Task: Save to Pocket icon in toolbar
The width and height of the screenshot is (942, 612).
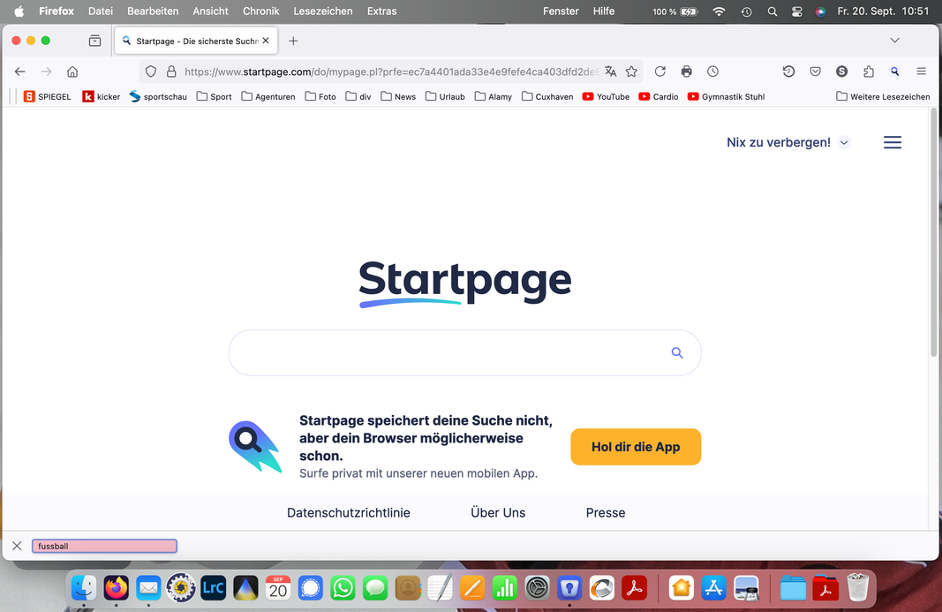Action: (815, 72)
